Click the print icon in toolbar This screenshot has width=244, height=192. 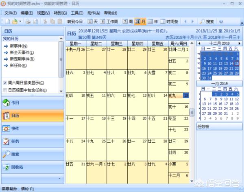28,22
